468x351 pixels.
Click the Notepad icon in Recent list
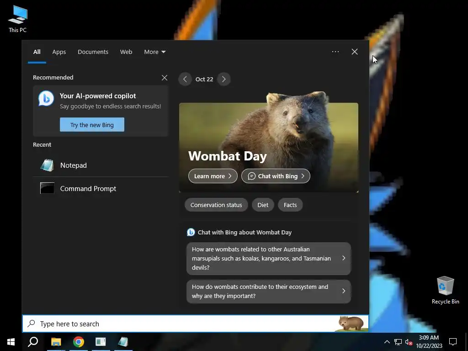[x=47, y=165]
